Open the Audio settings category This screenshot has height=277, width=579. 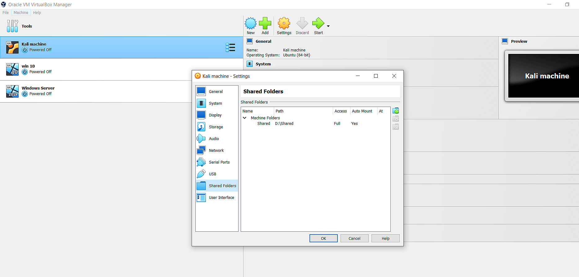(217, 138)
